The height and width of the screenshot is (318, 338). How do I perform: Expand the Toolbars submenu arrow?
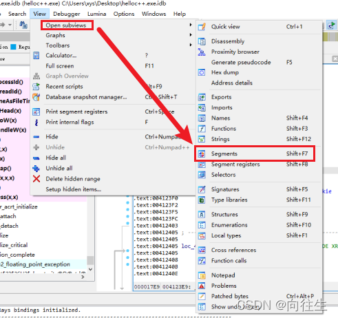point(191,45)
